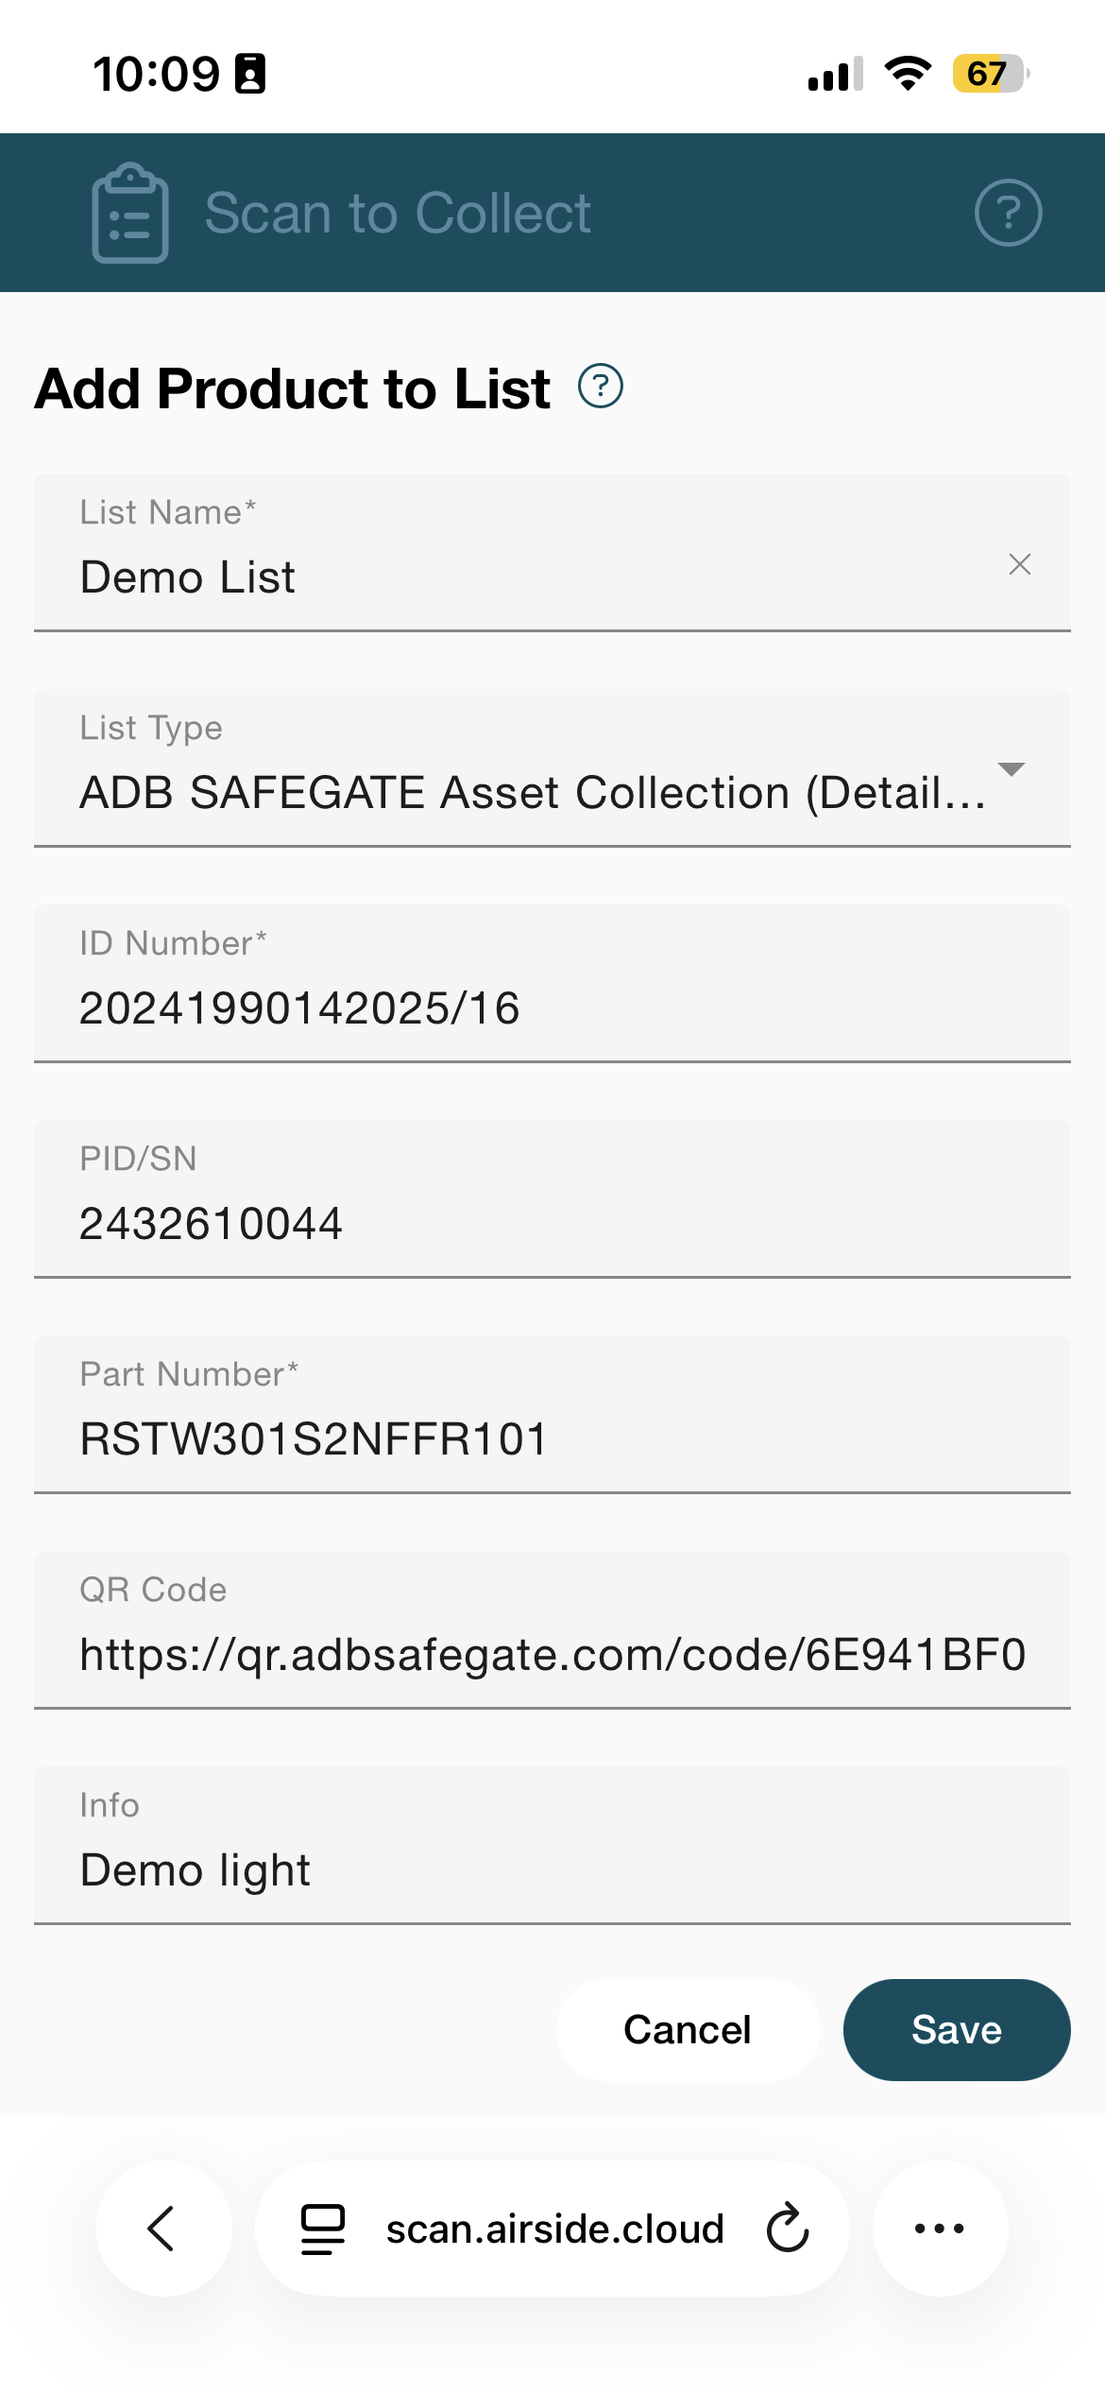
Task: Tap the PID/SN input field
Action: tap(552, 1223)
